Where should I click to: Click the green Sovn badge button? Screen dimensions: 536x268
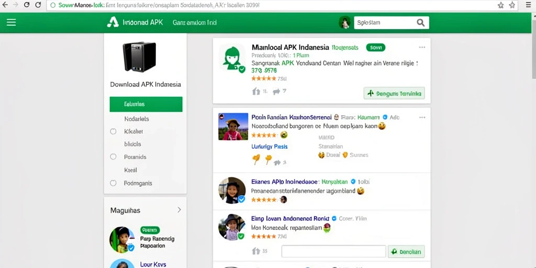376,48
